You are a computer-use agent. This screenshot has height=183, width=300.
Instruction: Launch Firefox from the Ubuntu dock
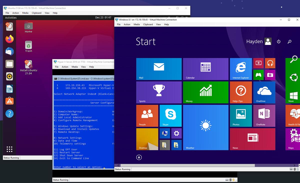pos(9,39)
